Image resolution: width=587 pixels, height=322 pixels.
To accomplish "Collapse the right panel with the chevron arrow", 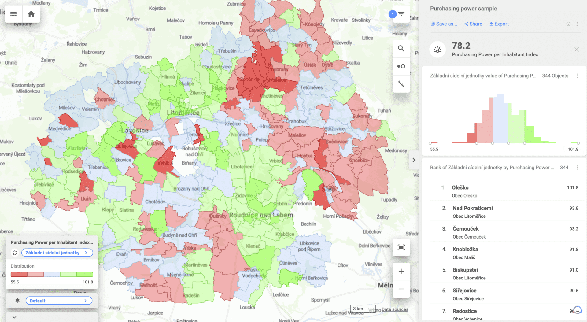I will coord(414,160).
